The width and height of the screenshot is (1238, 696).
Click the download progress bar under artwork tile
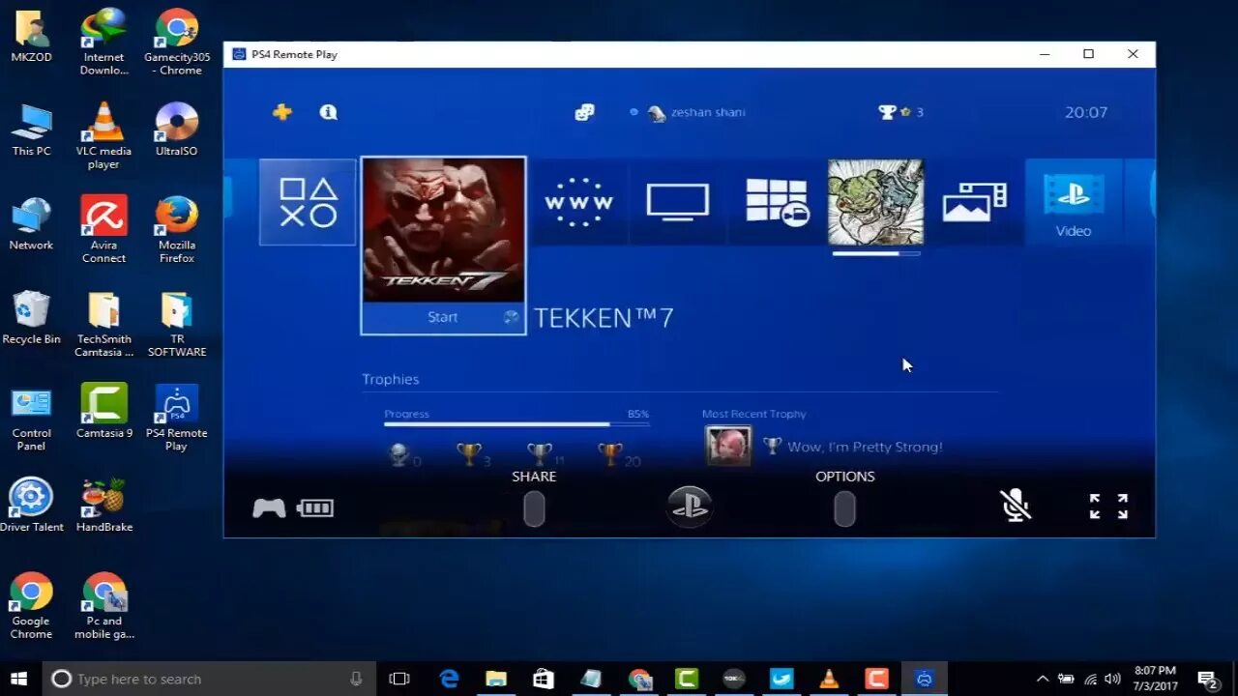(875, 253)
